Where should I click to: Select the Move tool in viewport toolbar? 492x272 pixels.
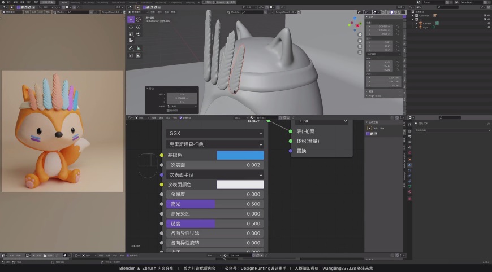(131, 27)
